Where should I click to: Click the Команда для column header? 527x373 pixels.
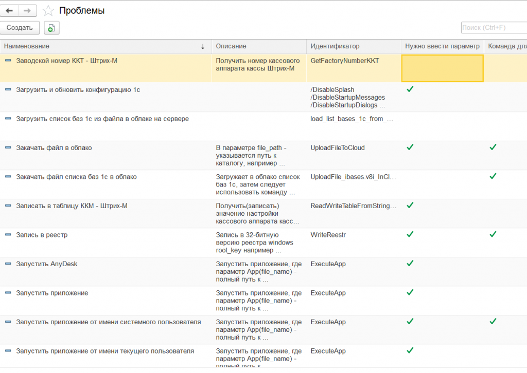coord(506,46)
